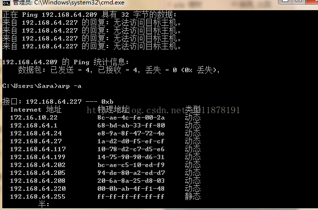Click the window title C:\Windows\system32\cmd.exe
Screen dimensions: 318x210
(79, 2)
